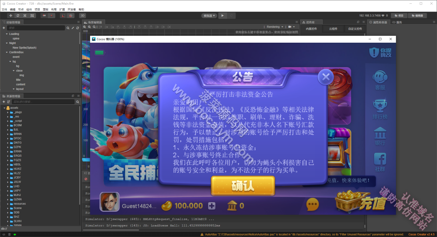The image size is (437, 237).
Task: Expand the resources folder
Action: point(8,204)
